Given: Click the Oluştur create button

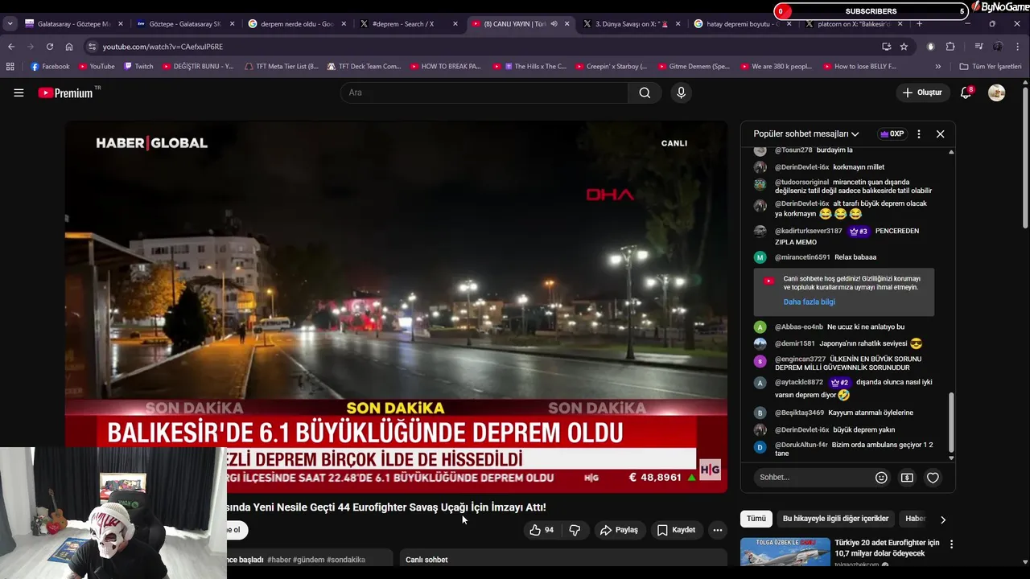Looking at the screenshot, I should pos(922,92).
